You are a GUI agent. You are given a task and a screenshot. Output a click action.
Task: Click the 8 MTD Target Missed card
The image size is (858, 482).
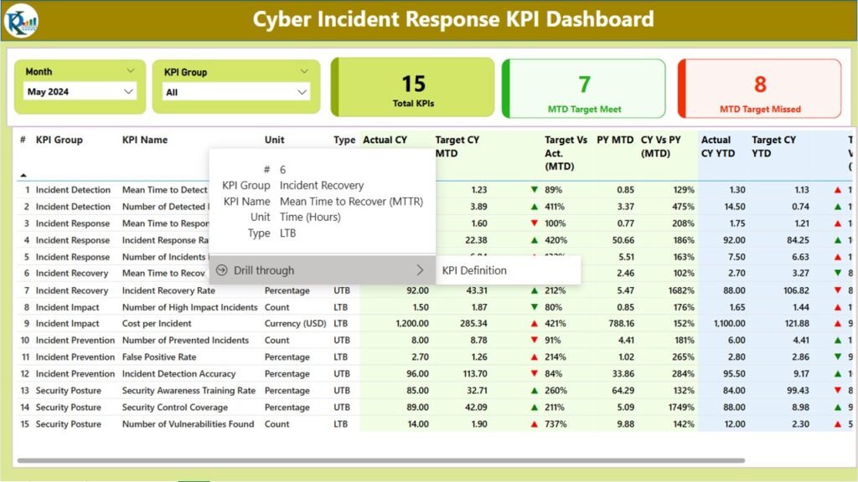(759, 89)
